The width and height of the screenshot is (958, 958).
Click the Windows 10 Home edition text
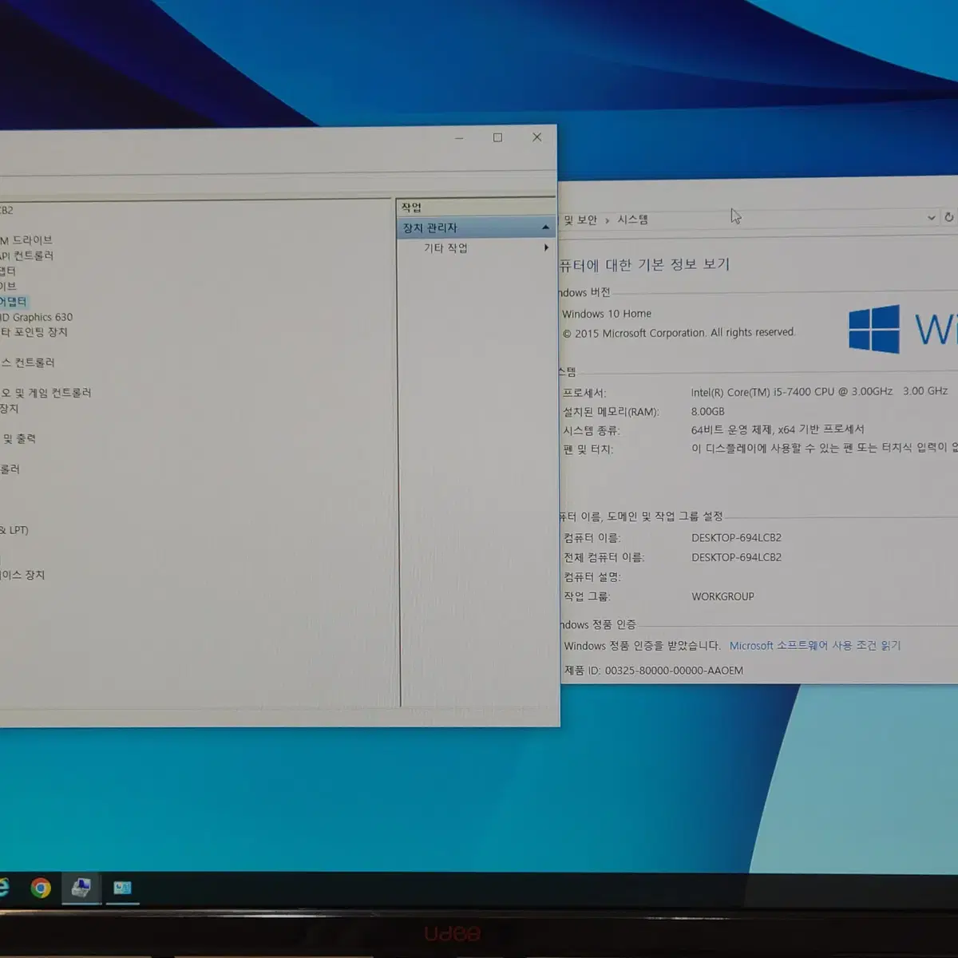coord(607,314)
